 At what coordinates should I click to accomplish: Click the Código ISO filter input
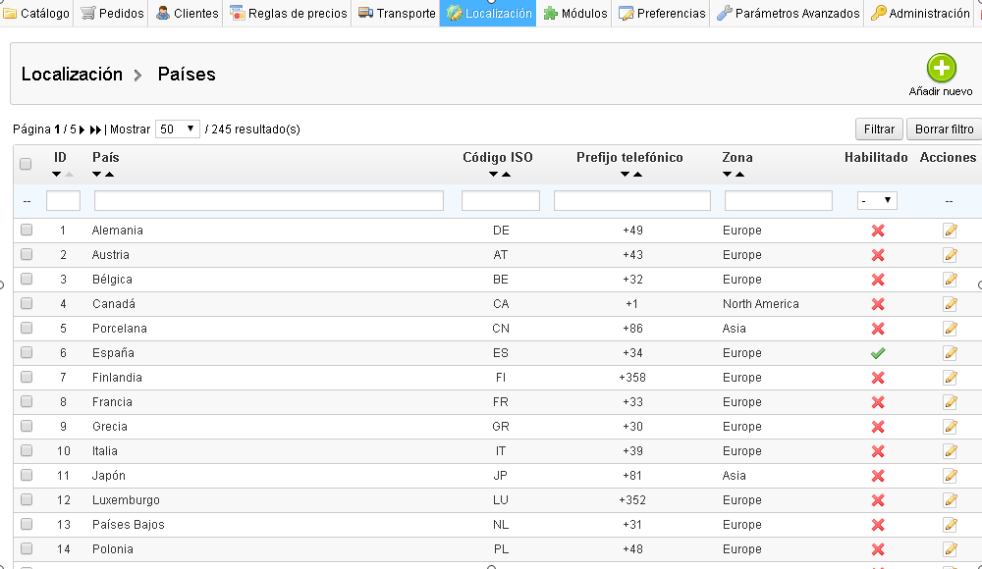pos(501,200)
